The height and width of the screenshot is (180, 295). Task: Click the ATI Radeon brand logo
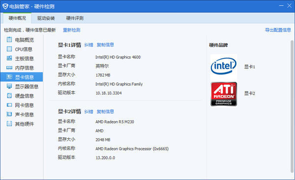[224, 94]
